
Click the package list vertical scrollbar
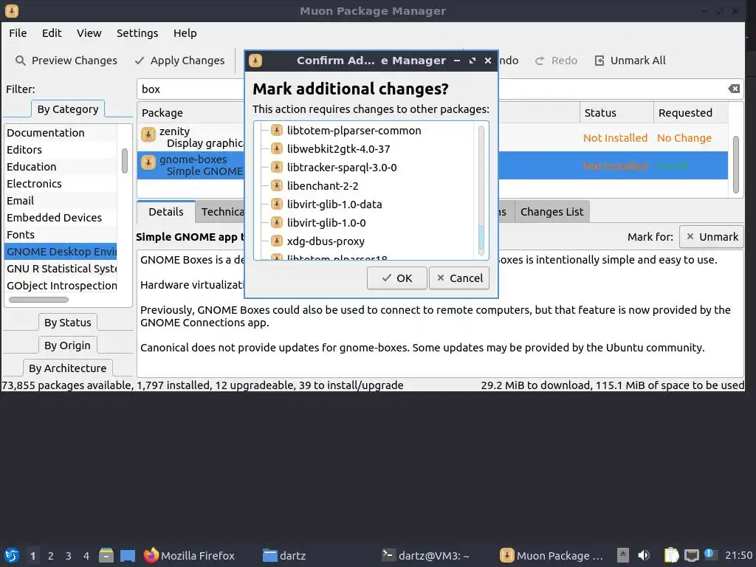tap(736, 165)
